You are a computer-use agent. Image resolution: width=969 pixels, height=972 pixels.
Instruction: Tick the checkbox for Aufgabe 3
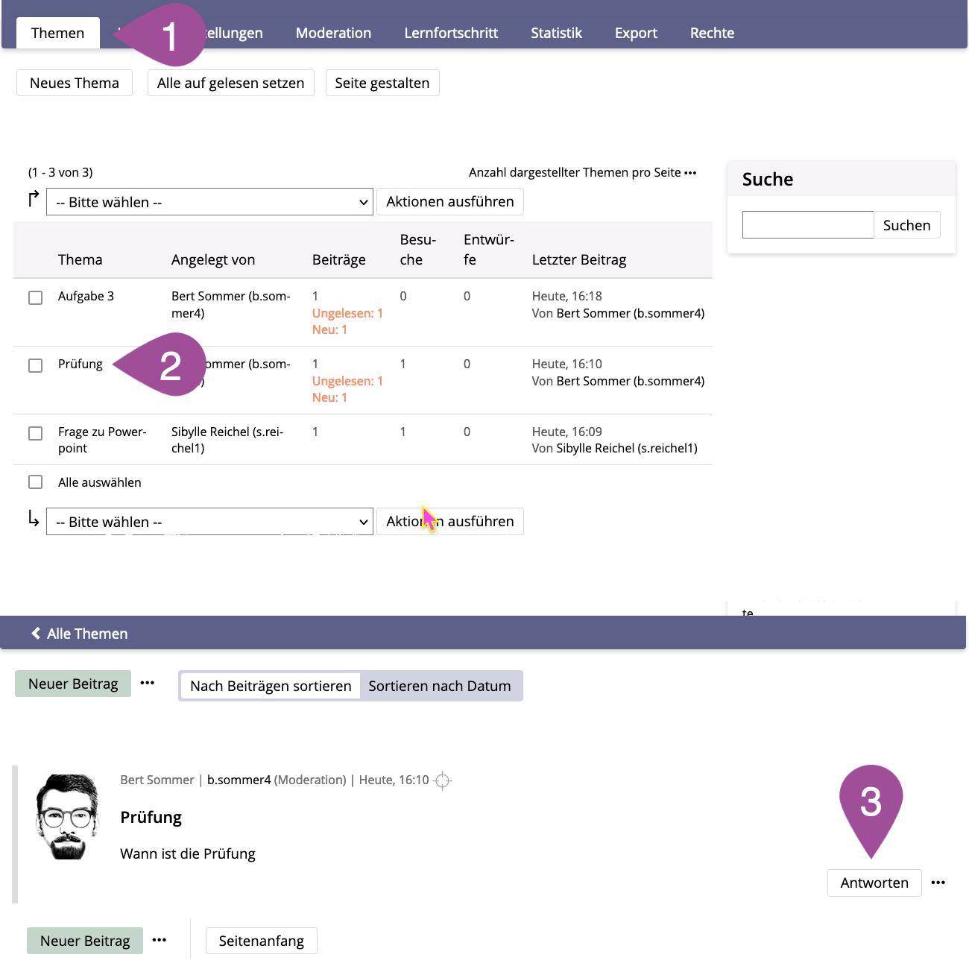[35, 297]
